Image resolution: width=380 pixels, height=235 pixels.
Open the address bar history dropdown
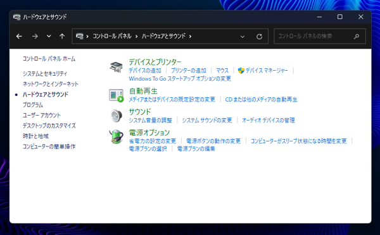pyautogui.click(x=243, y=37)
